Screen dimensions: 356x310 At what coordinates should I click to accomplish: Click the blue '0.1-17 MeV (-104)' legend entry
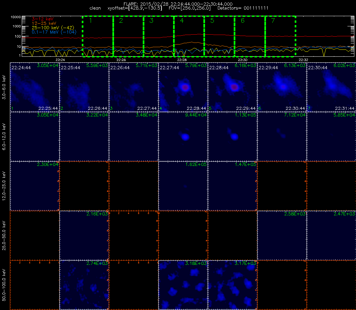pos(54,32)
